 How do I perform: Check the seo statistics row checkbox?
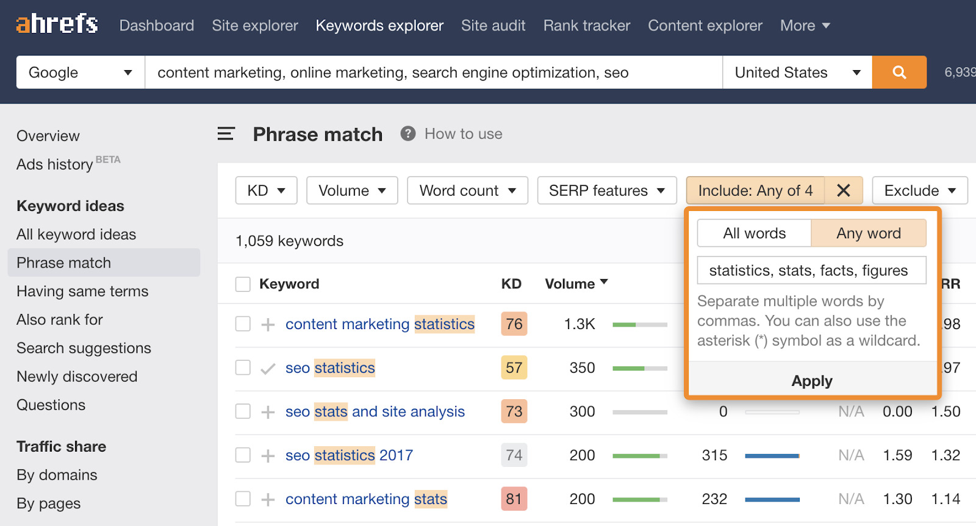tap(243, 368)
